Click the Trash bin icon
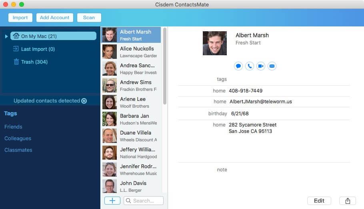The width and height of the screenshot is (364, 209). click(x=16, y=62)
